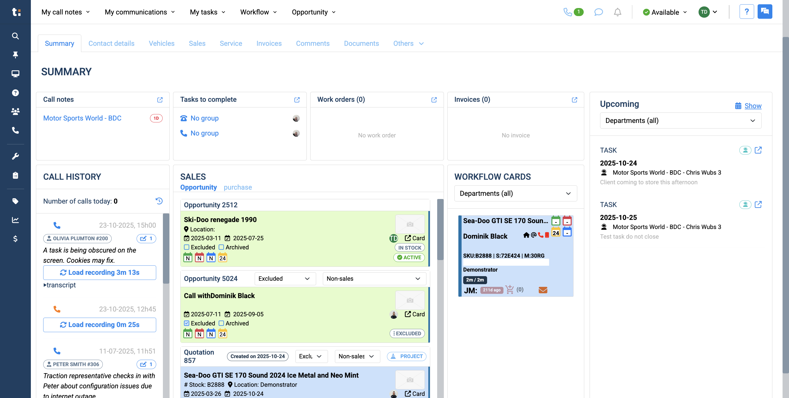Open the Non-sales dropdown for Opportunity 5024
Viewport: 789px width, 398px height.
374,279
